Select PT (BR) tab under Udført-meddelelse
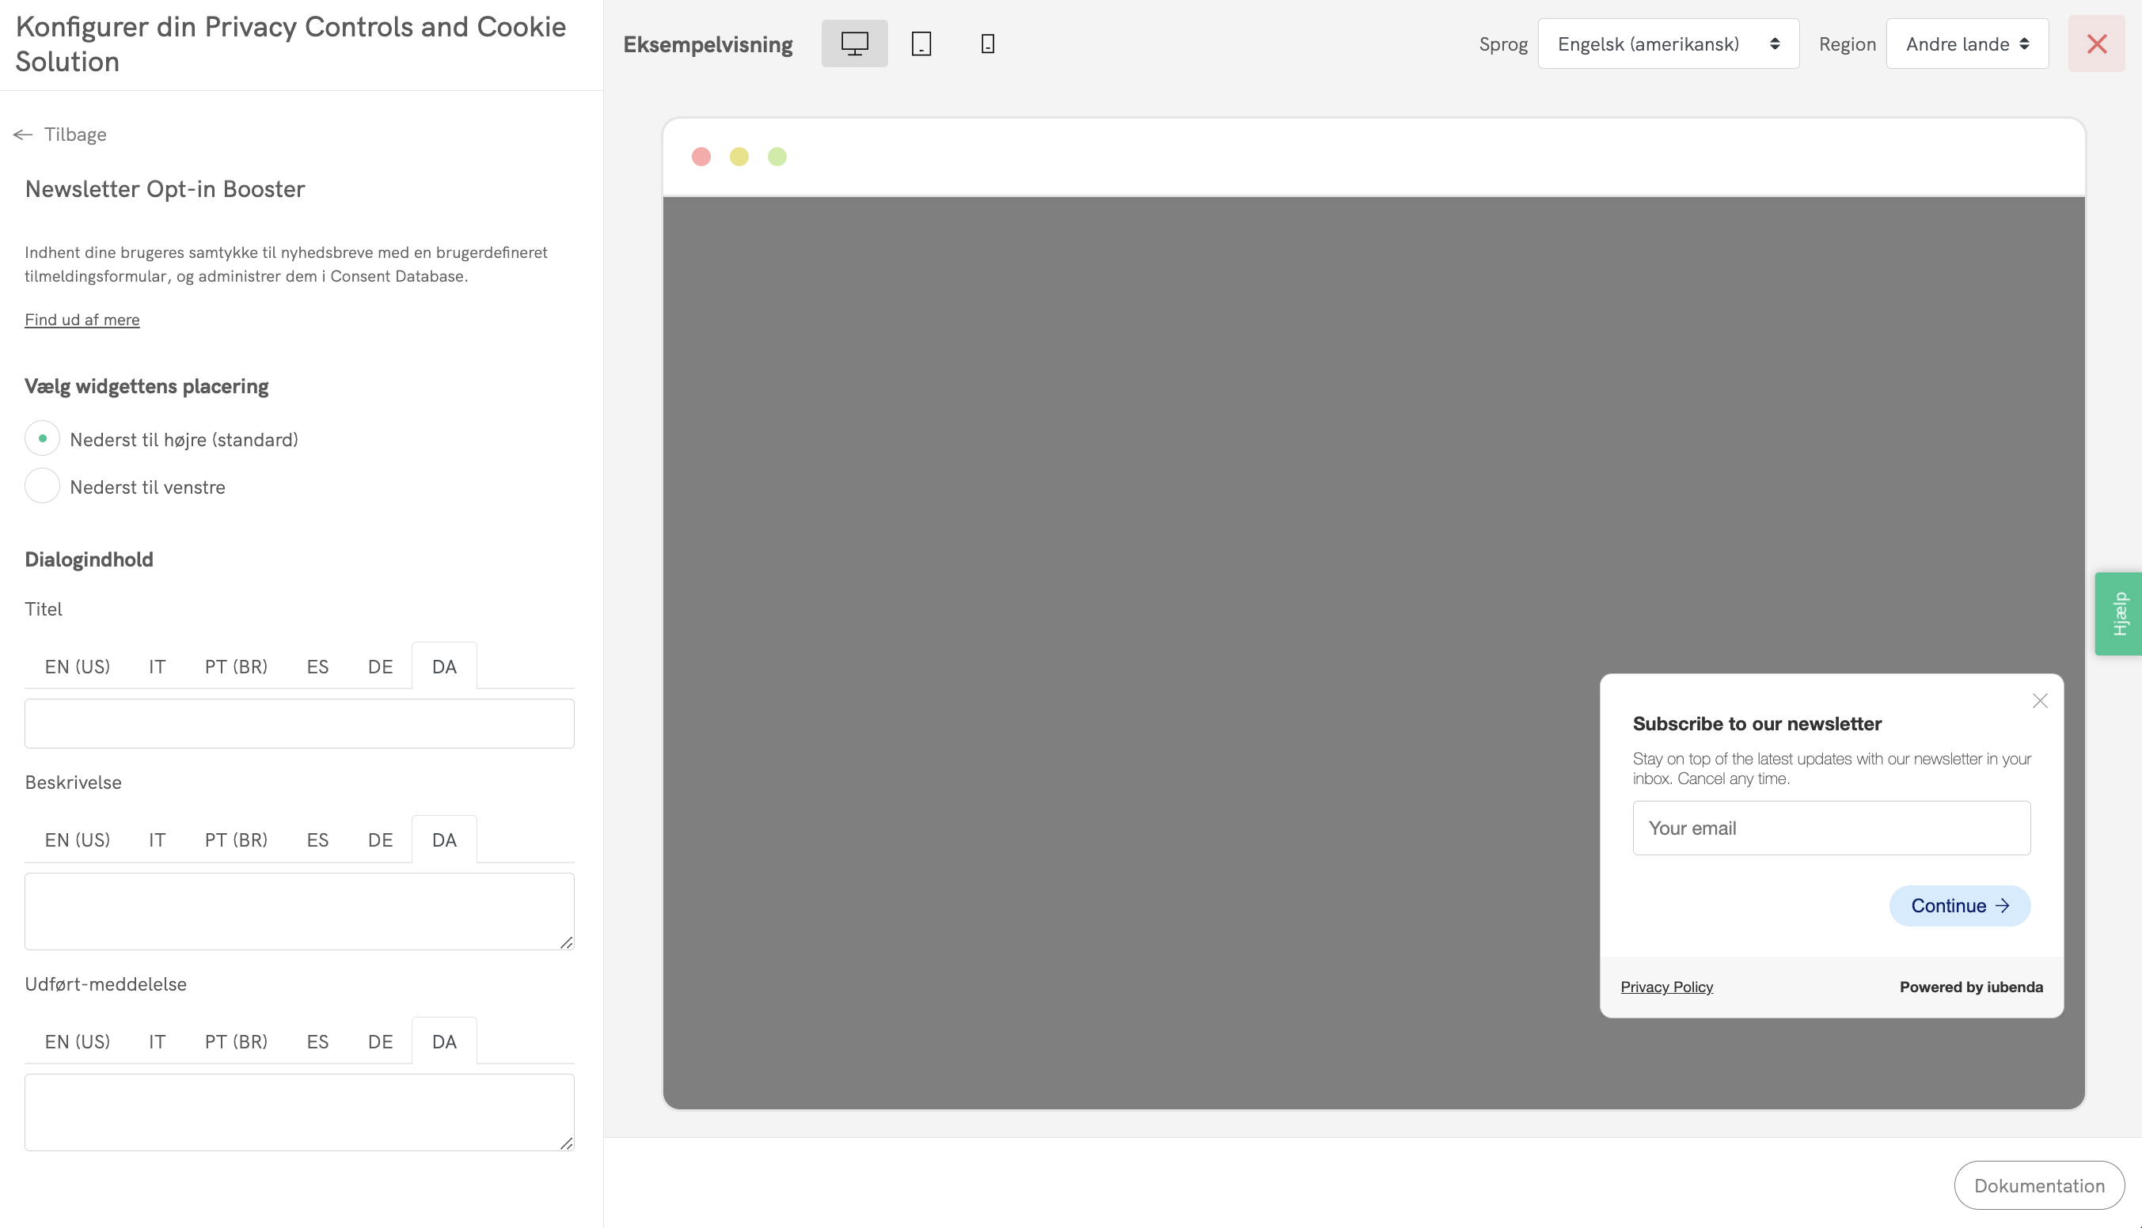2142x1228 pixels. [235, 1041]
